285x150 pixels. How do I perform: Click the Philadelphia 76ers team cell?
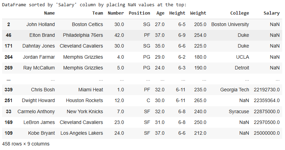83,35
